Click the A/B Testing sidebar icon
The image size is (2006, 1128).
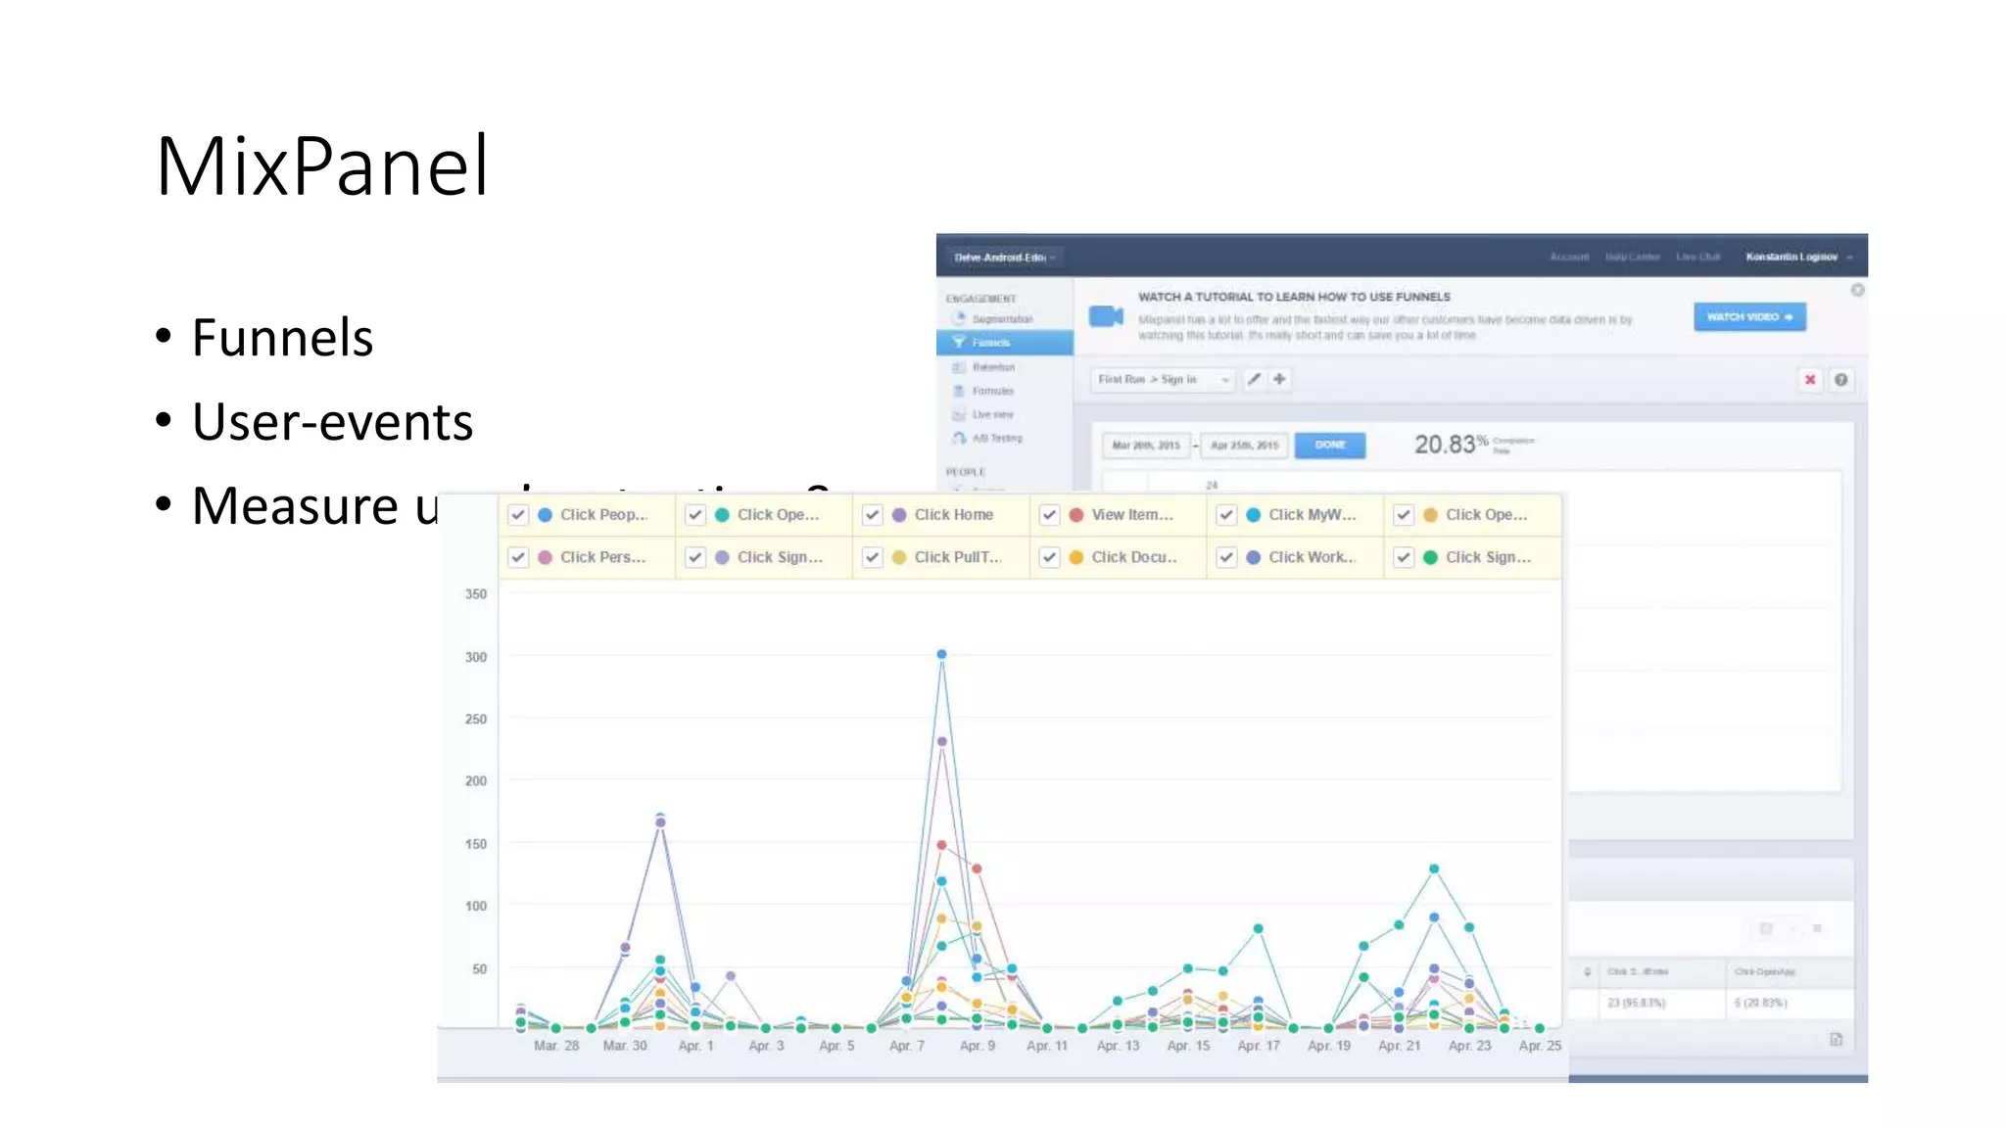[960, 438]
